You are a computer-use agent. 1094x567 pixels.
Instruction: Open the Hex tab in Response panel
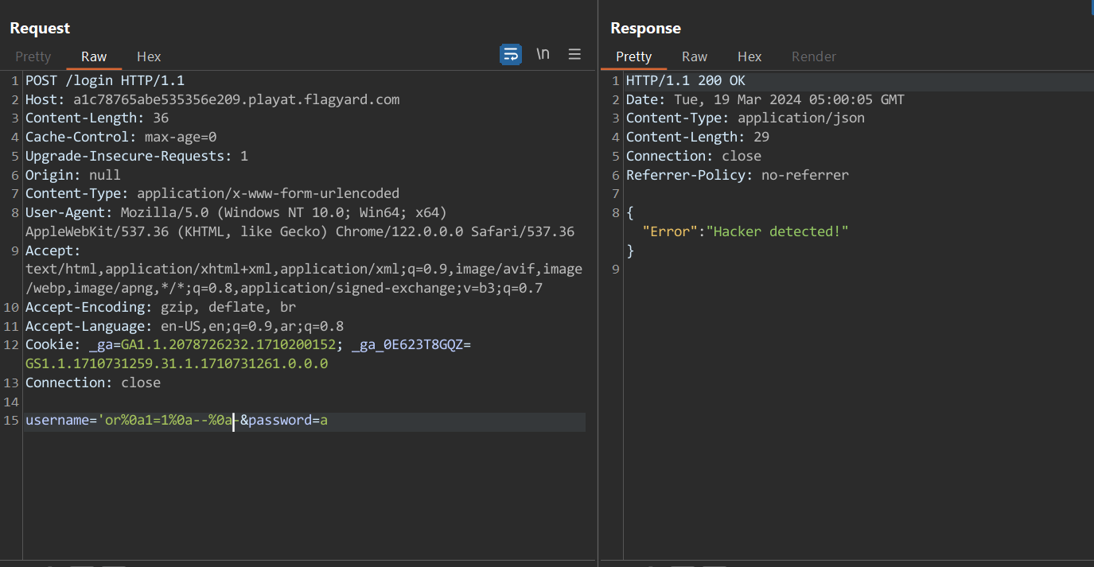749,56
